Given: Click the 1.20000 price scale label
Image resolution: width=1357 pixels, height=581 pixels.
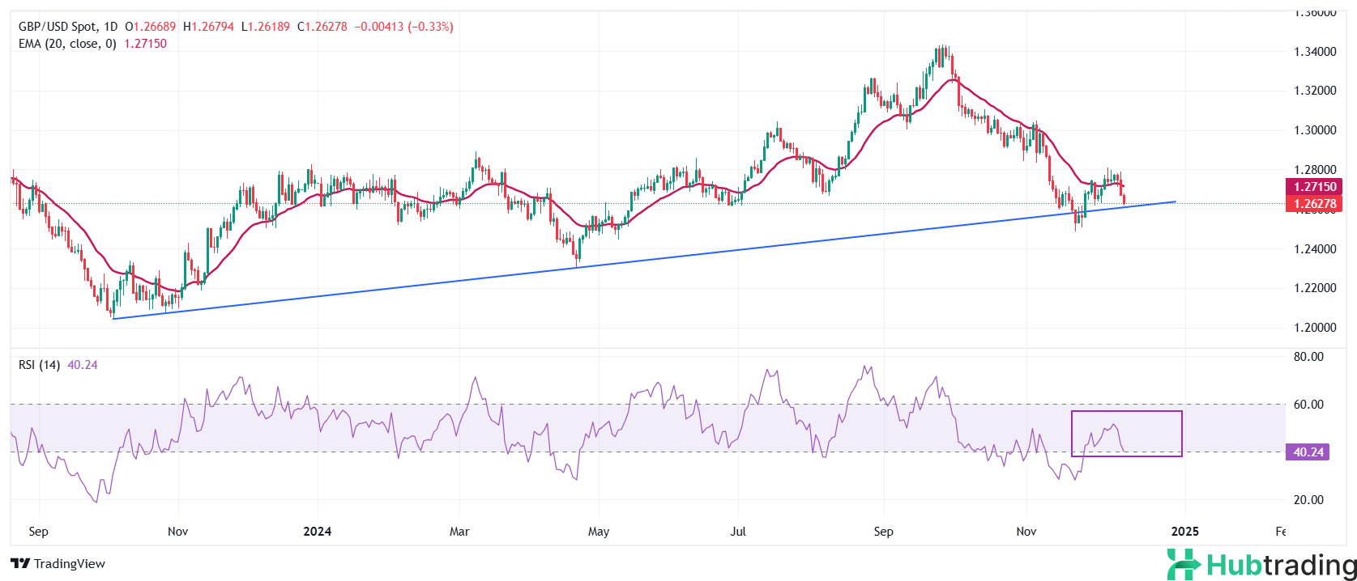Looking at the screenshot, I should pyautogui.click(x=1313, y=328).
